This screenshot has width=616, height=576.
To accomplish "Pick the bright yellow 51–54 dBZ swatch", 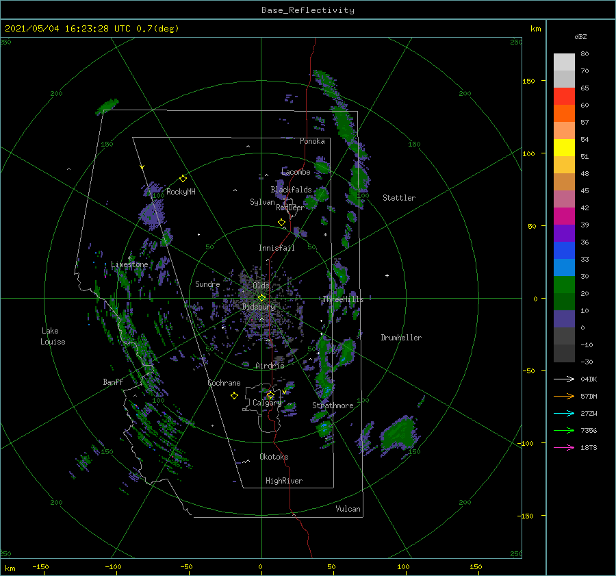I will pyautogui.click(x=564, y=148).
